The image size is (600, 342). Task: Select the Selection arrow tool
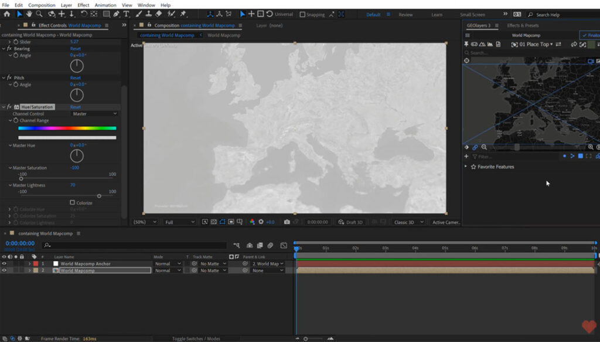click(19, 14)
